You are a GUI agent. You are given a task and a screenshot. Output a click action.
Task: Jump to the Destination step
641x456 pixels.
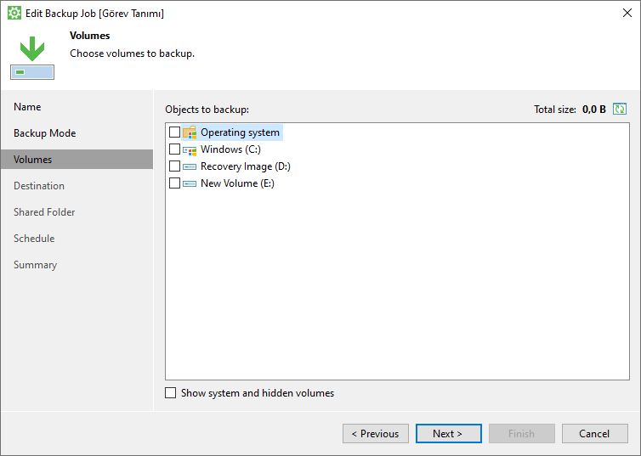(x=39, y=186)
